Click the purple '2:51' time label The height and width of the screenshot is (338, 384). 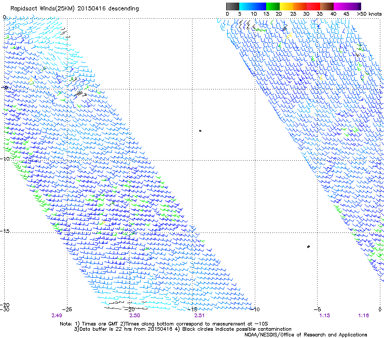tap(199, 316)
